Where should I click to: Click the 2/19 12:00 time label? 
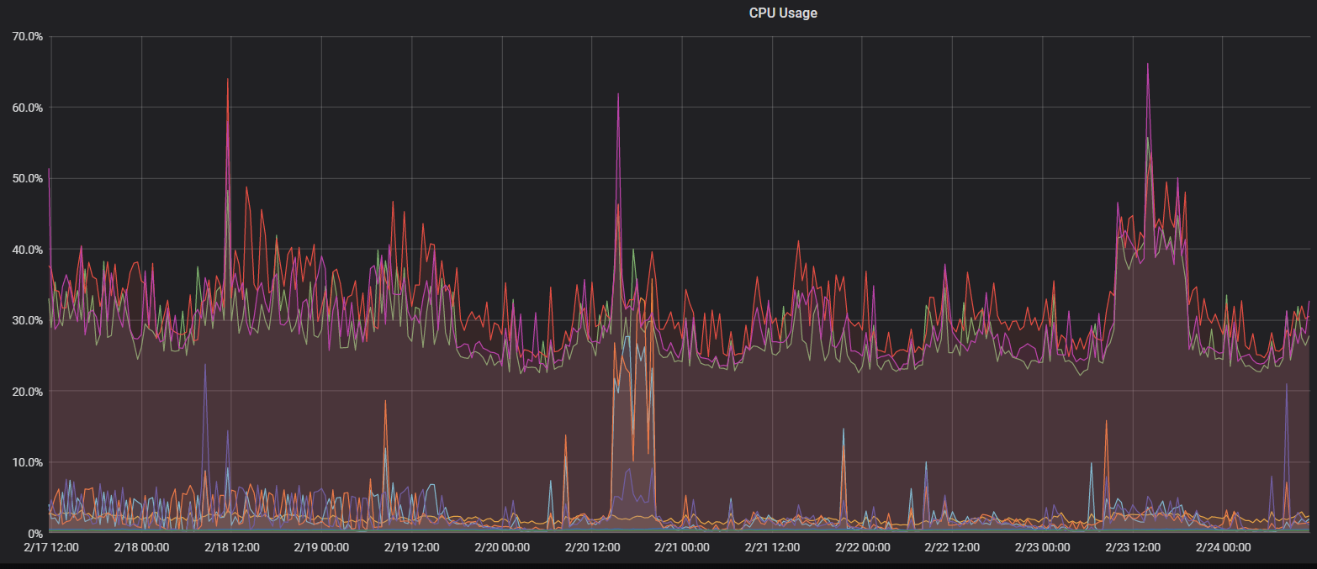pos(412,547)
